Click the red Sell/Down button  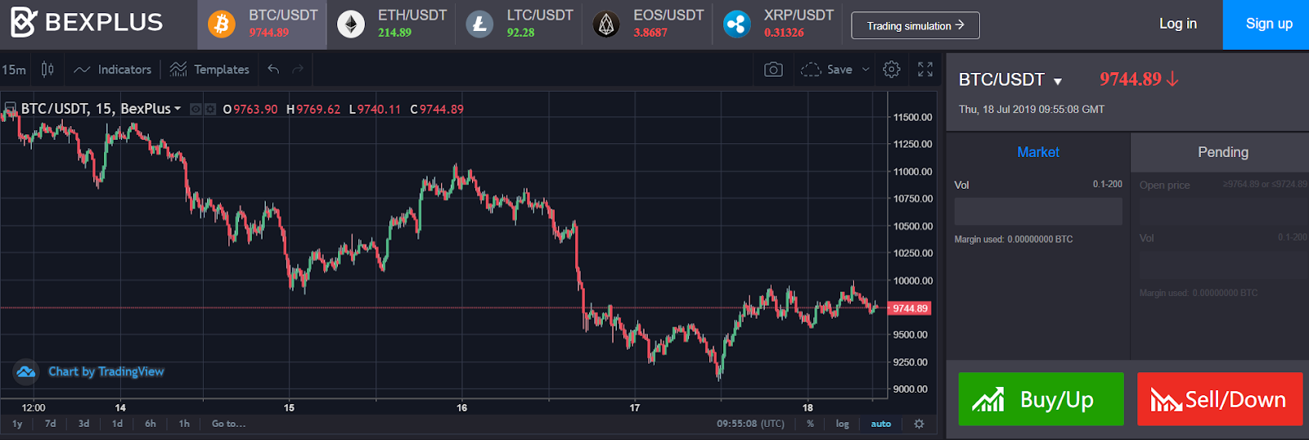point(1220,399)
